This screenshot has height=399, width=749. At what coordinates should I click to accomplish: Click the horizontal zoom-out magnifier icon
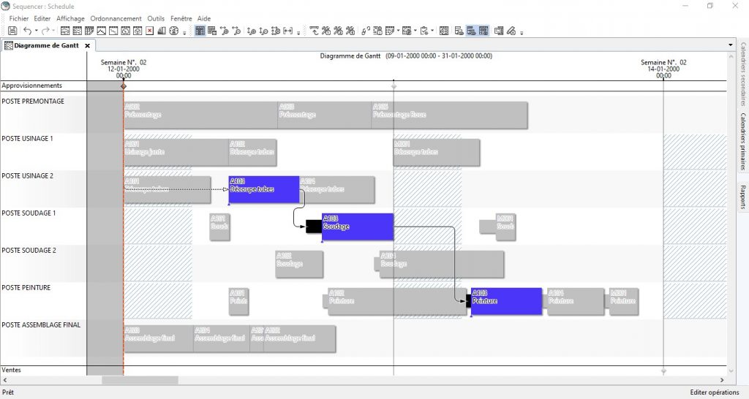tap(236, 31)
